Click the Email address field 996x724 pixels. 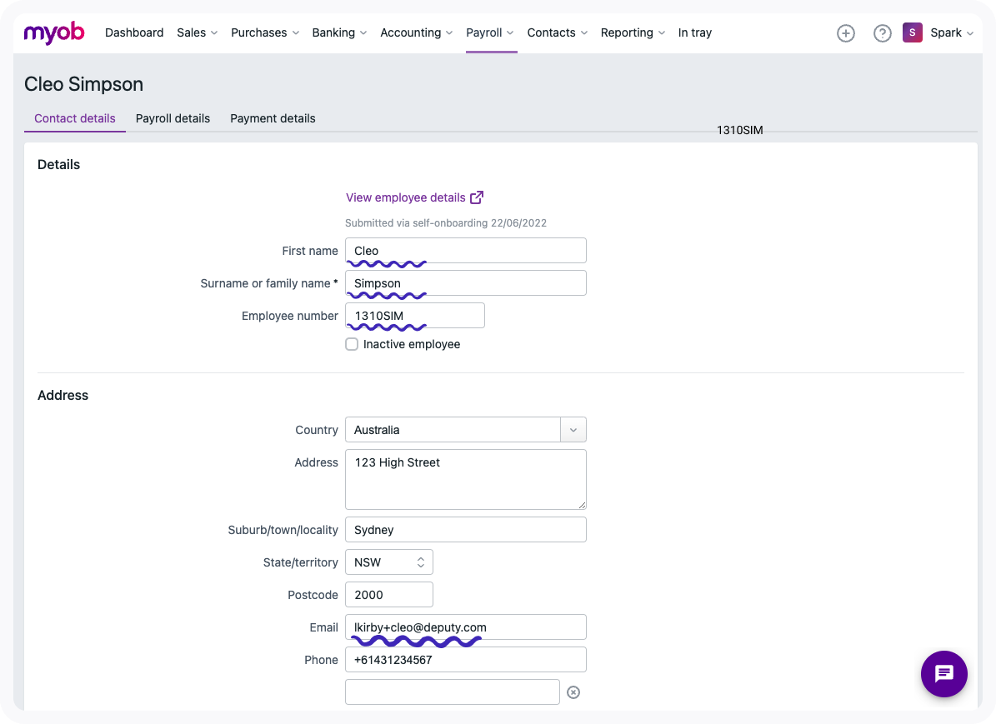click(x=465, y=627)
